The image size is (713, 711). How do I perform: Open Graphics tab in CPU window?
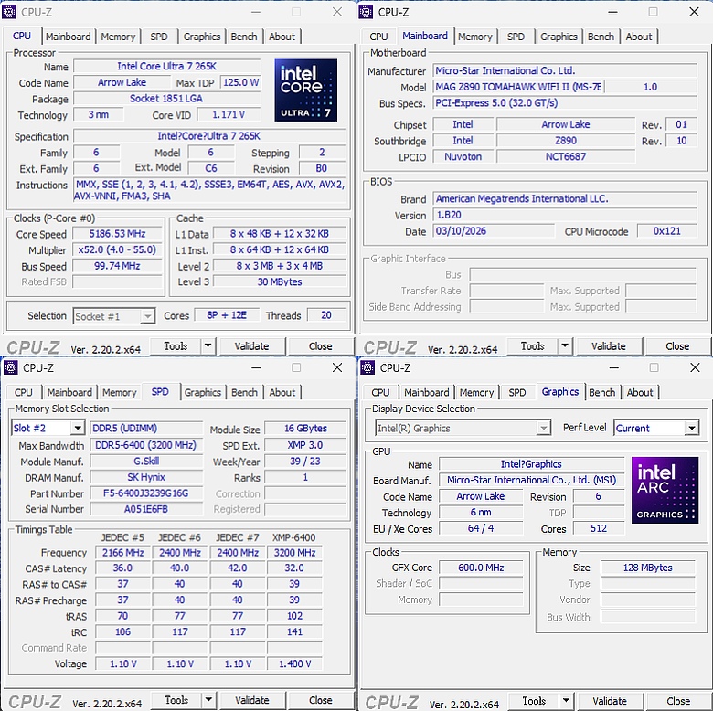(x=202, y=37)
